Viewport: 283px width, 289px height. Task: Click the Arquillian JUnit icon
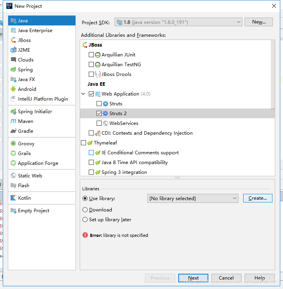click(x=97, y=55)
